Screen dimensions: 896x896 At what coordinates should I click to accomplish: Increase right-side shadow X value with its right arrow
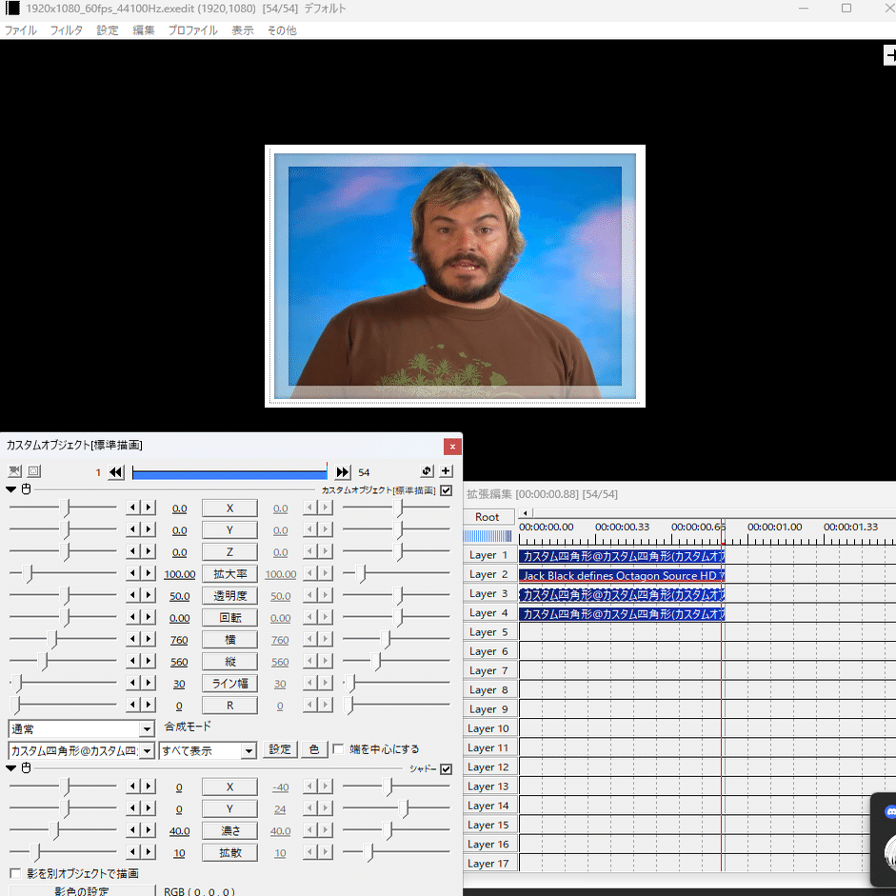[325, 786]
